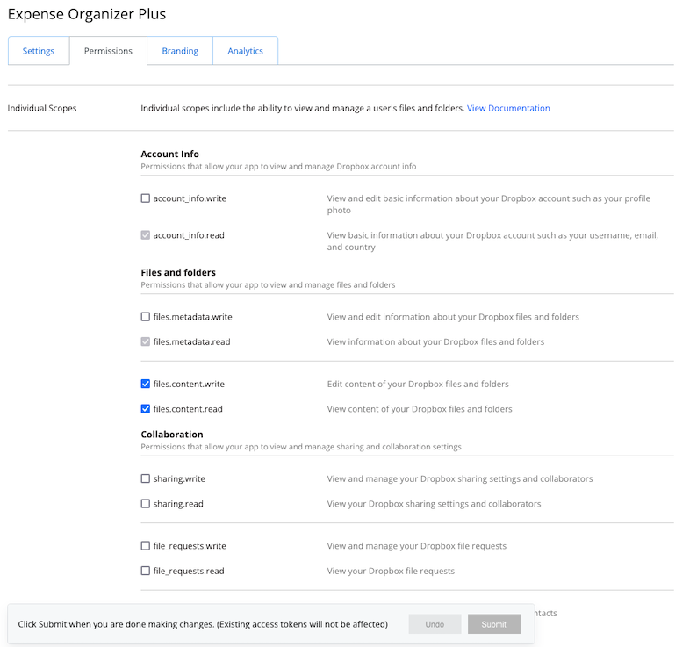697x647 pixels.
Task: Check the file_requests.write box
Action: [146, 546]
